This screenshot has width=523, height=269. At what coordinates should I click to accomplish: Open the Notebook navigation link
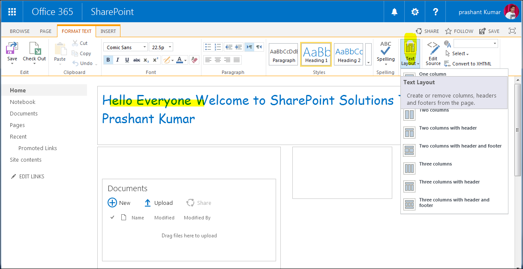pyautogui.click(x=23, y=102)
